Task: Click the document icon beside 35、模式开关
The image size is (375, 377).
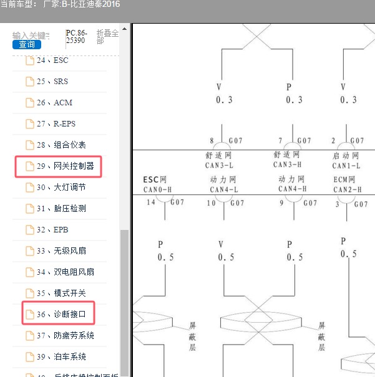Action: click(30, 293)
